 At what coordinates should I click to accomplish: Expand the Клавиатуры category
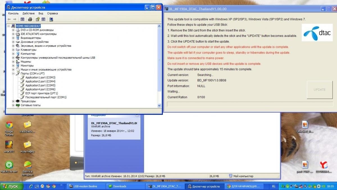pyautogui.click(x=13, y=50)
